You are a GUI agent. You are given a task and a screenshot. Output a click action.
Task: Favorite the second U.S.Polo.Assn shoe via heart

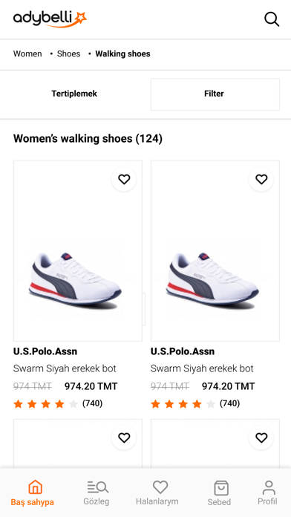[261, 179]
